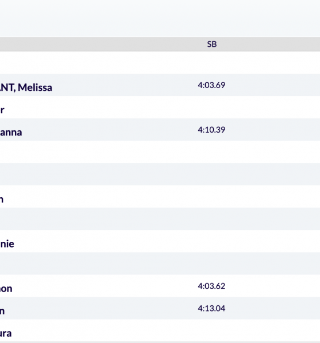Click the name fragment directly below Melissa

2,110
